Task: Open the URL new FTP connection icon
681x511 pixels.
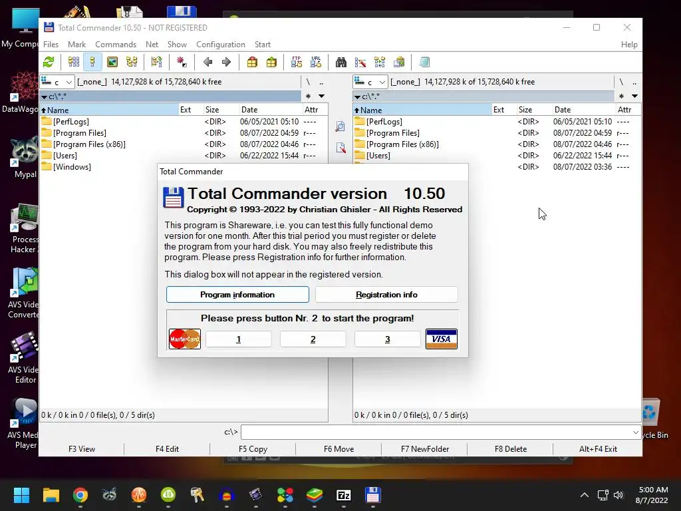Action: coord(316,62)
